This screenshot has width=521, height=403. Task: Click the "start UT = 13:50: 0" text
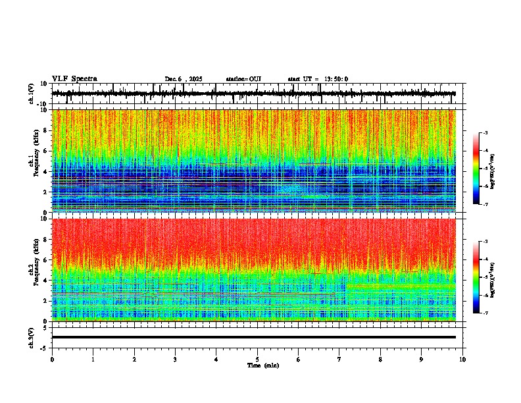coord(318,79)
